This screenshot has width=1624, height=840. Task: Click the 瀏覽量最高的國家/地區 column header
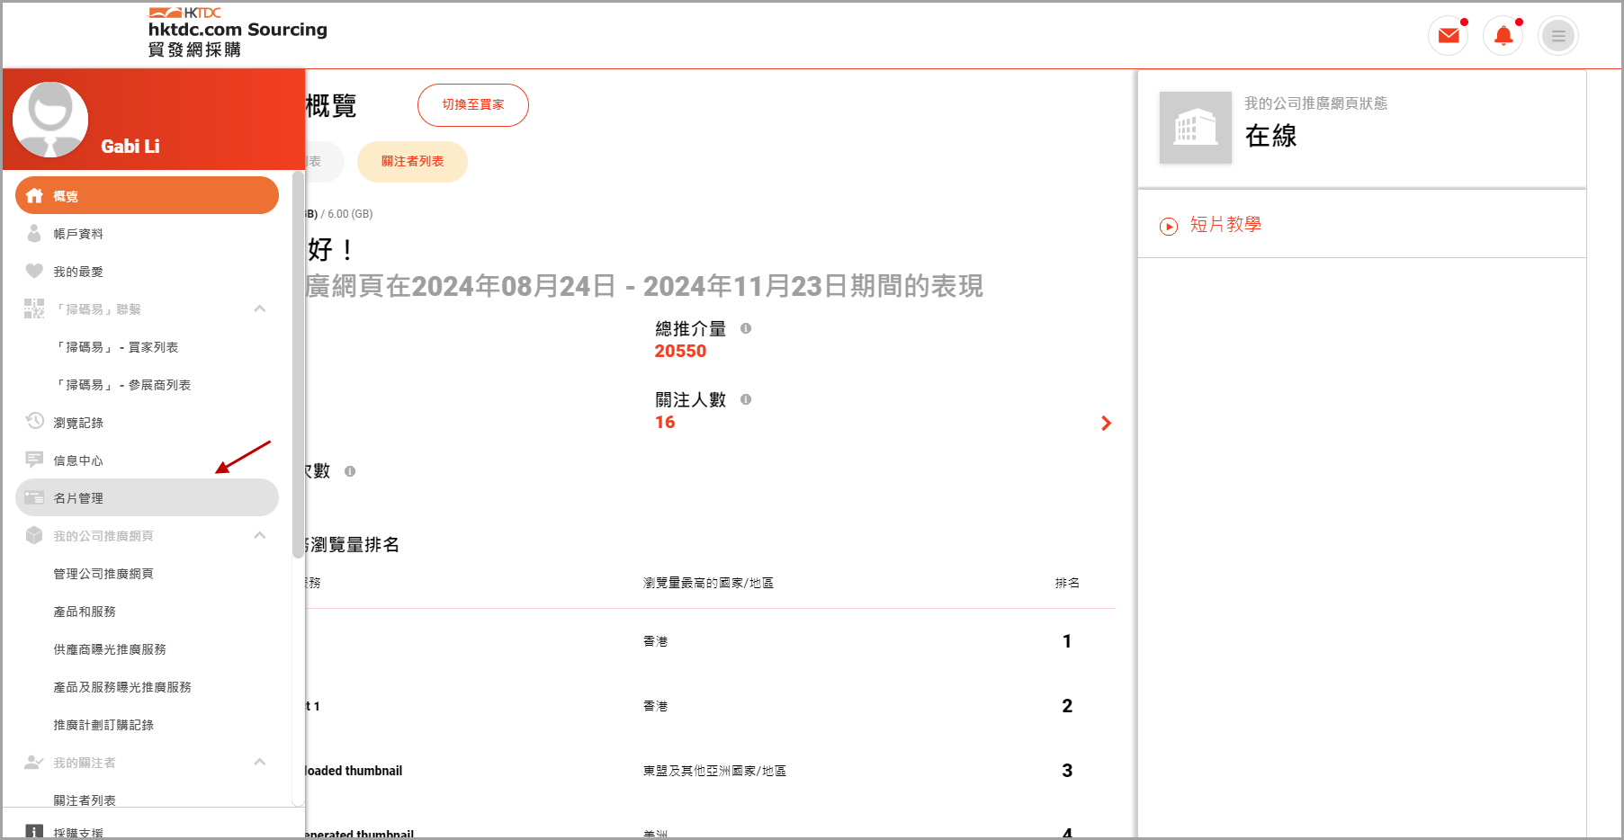coord(708,583)
